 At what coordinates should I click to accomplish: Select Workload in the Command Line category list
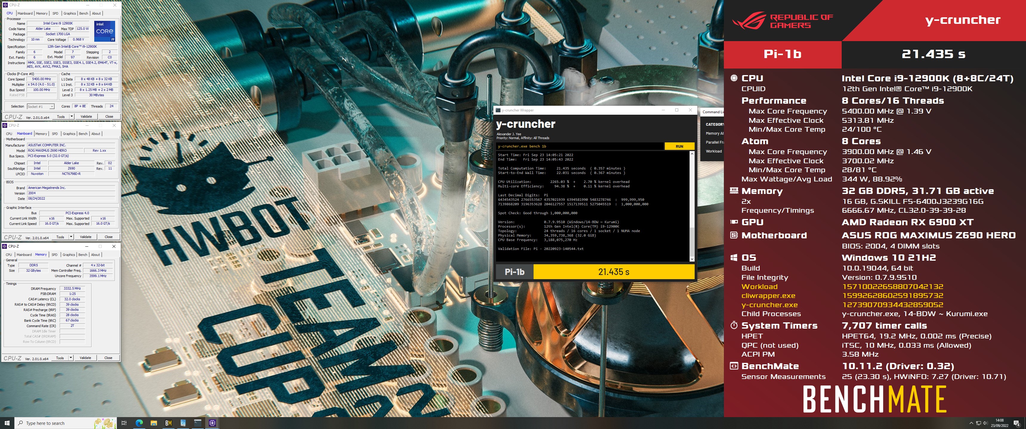pyautogui.click(x=714, y=151)
